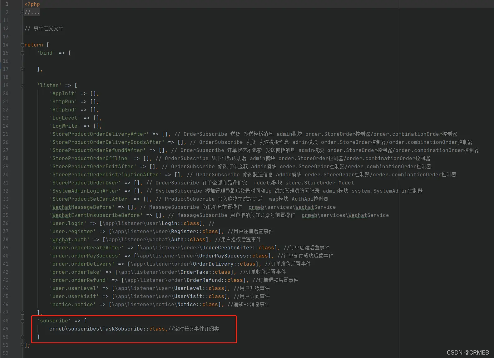Click the 'StoreProductOrderDeliveryAfter' key
The width and height of the screenshot is (494, 358).
click(99, 134)
